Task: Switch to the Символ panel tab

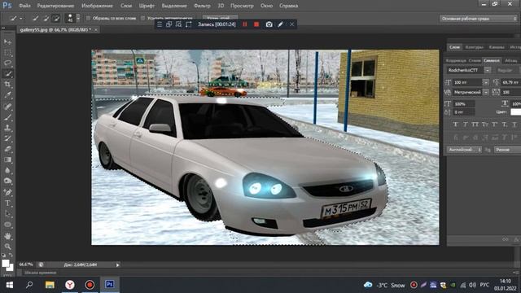Action: [x=492, y=60]
